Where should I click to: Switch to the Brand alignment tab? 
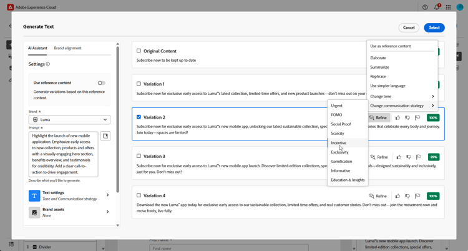68,48
